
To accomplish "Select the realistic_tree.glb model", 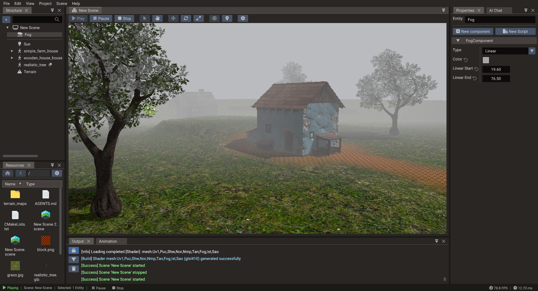I will click(x=45, y=271).
